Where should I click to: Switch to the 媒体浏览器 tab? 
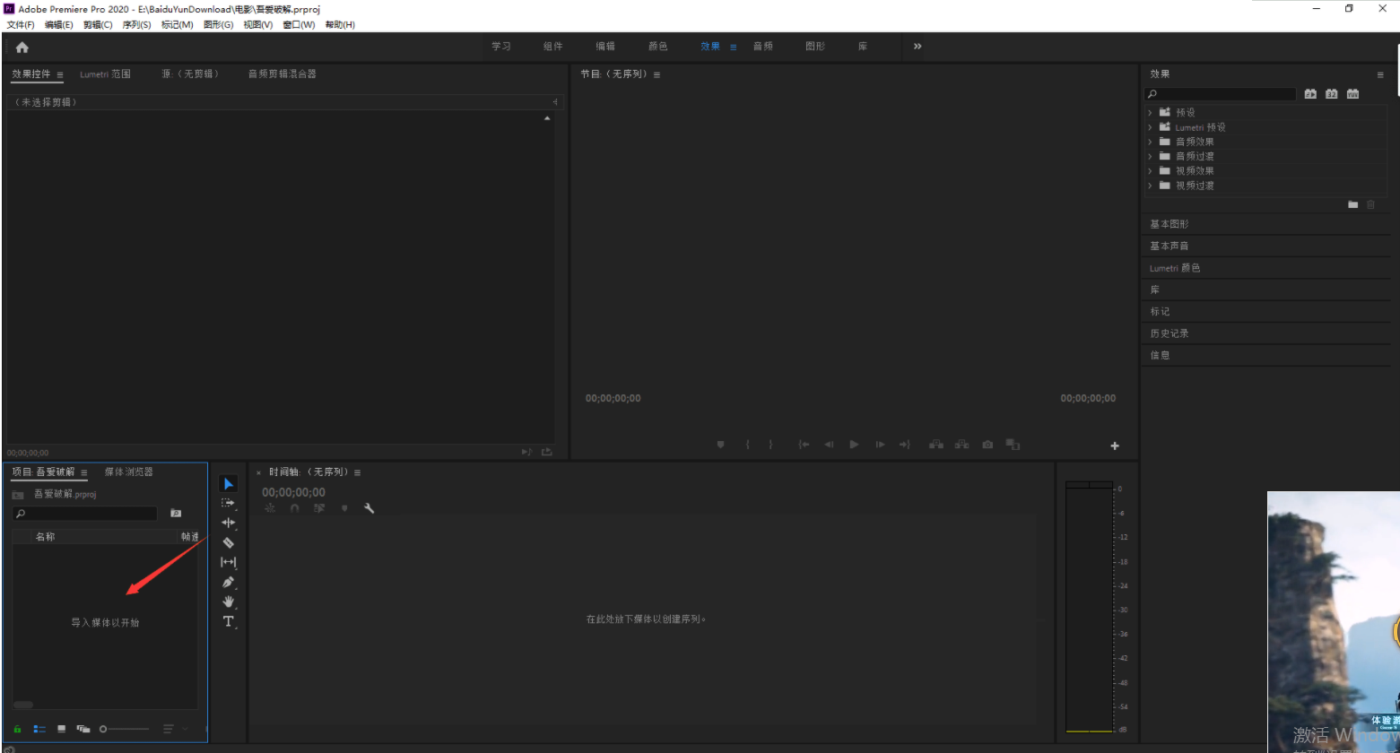pos(129,472)
